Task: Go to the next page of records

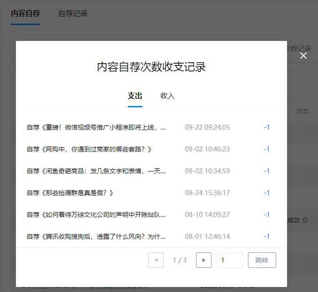Action: 203,260
